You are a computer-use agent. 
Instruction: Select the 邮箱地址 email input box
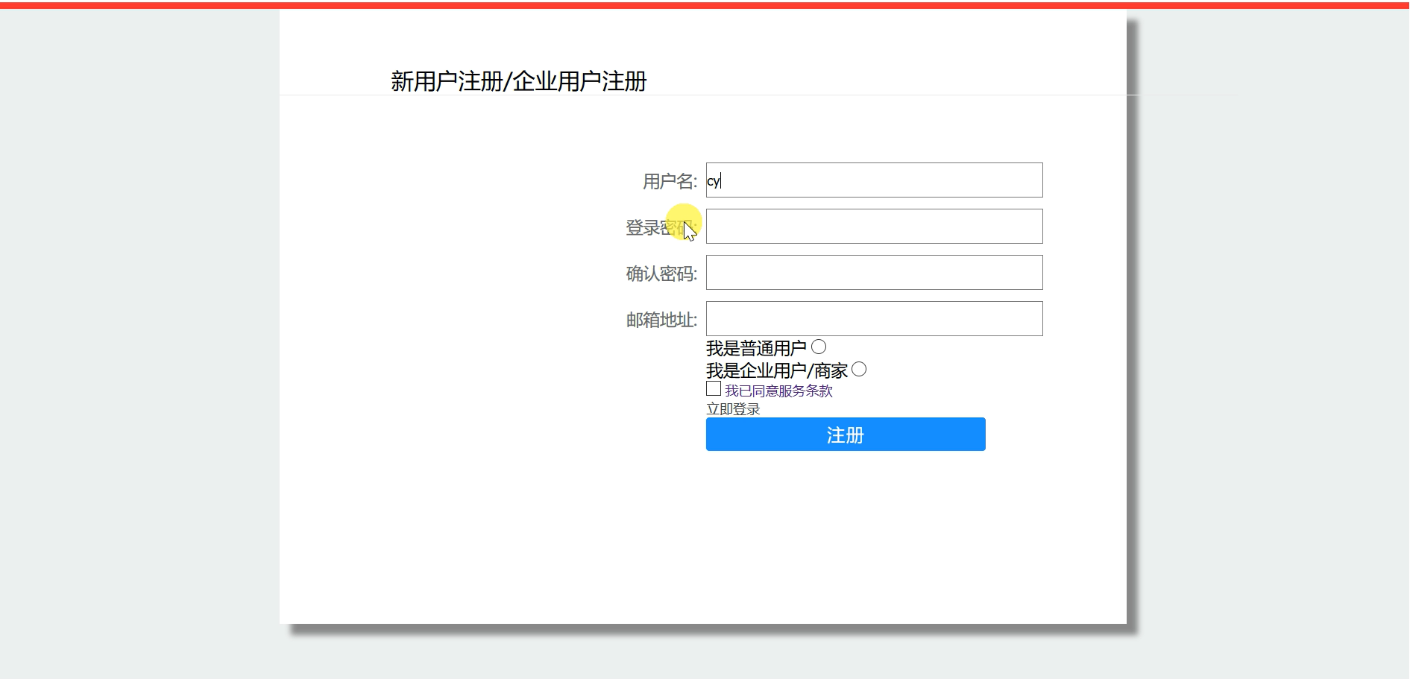coord(873,318)
